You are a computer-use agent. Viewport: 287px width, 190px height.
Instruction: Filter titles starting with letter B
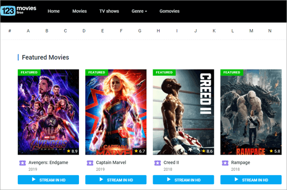point(47,31)
